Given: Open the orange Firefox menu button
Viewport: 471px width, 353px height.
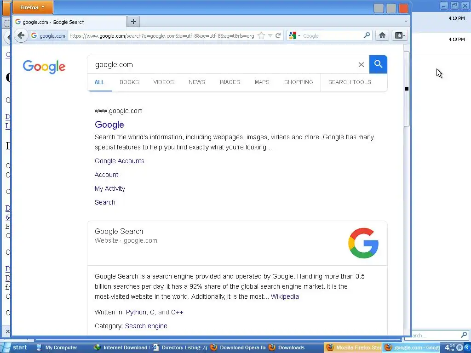Looking at the screenshot, I should click(x=33, y=7).
